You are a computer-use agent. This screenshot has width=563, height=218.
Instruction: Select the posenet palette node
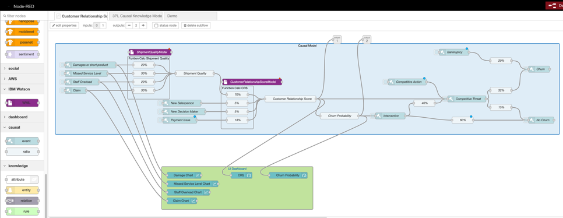click(x=22, y=43)
